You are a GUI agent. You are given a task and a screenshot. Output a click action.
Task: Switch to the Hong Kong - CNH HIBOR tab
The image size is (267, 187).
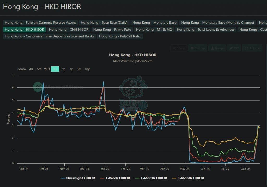point(69,30)
